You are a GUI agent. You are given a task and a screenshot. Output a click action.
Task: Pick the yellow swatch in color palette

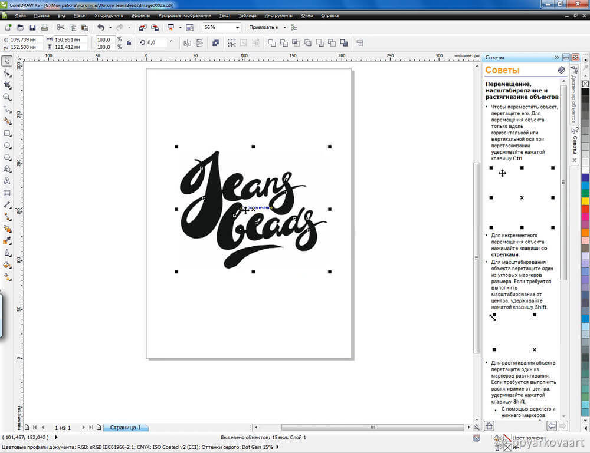click(585, 201)
